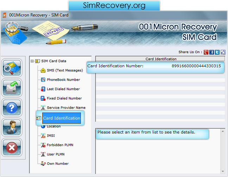Viewport: 228px width, 177px height.
Task: Click the Last Dialed Number phone icon
Action: click(43, 89)
